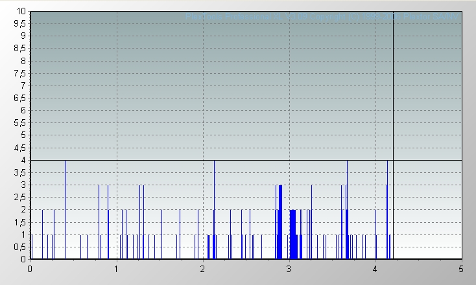This screenshot has width=476, height=285.
Task: Click the x-axis label 3
Action: (289, 268)
